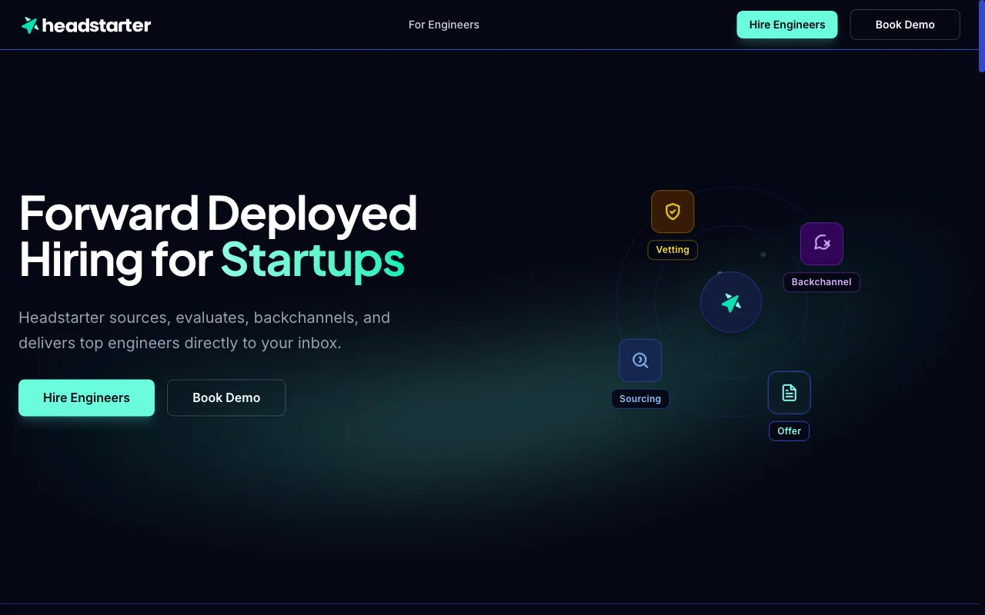Open the For Engineers nav link
Screen dimensions: 985x615
pyautogui.click(x=444, y=25)
